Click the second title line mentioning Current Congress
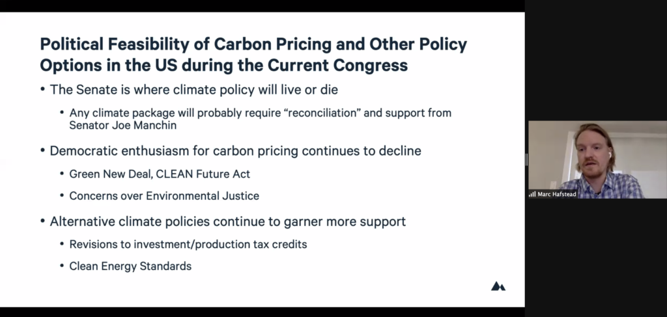Image resolution: width=667 pixels, height=317 pixels. 223,66
